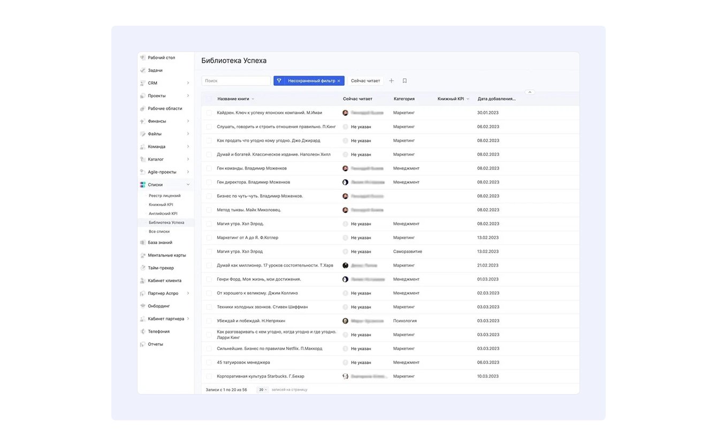Click the Телефония sidebar icon
The width and height of the screenshot is (717, 446).
tap(143, 331)
